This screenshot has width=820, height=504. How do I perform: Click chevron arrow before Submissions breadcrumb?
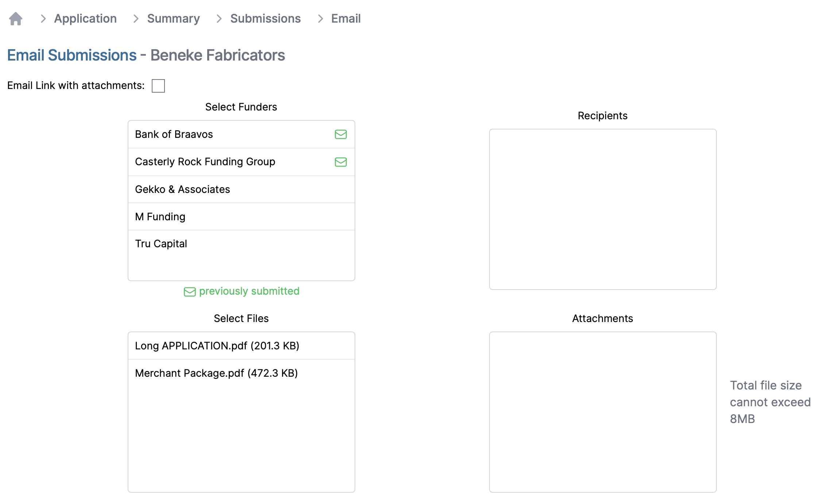219,19
